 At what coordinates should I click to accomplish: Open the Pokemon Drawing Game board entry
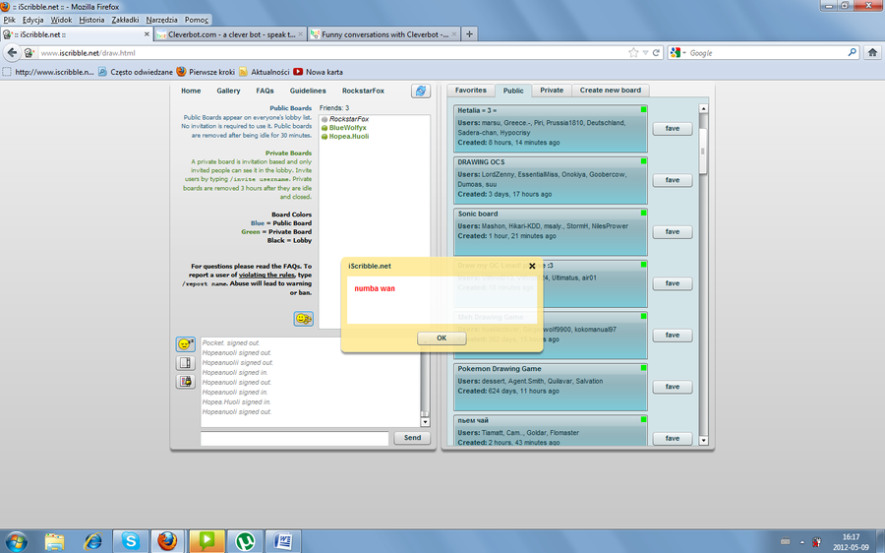(x=551, y=387)
